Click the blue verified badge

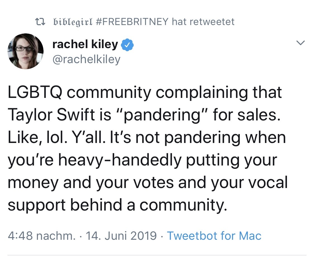pyautogui.click(x=128, y=45)
